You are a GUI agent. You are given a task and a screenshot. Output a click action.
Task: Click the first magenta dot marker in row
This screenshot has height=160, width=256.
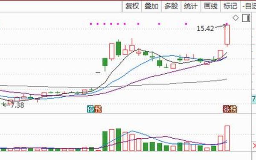pos(91,24)
